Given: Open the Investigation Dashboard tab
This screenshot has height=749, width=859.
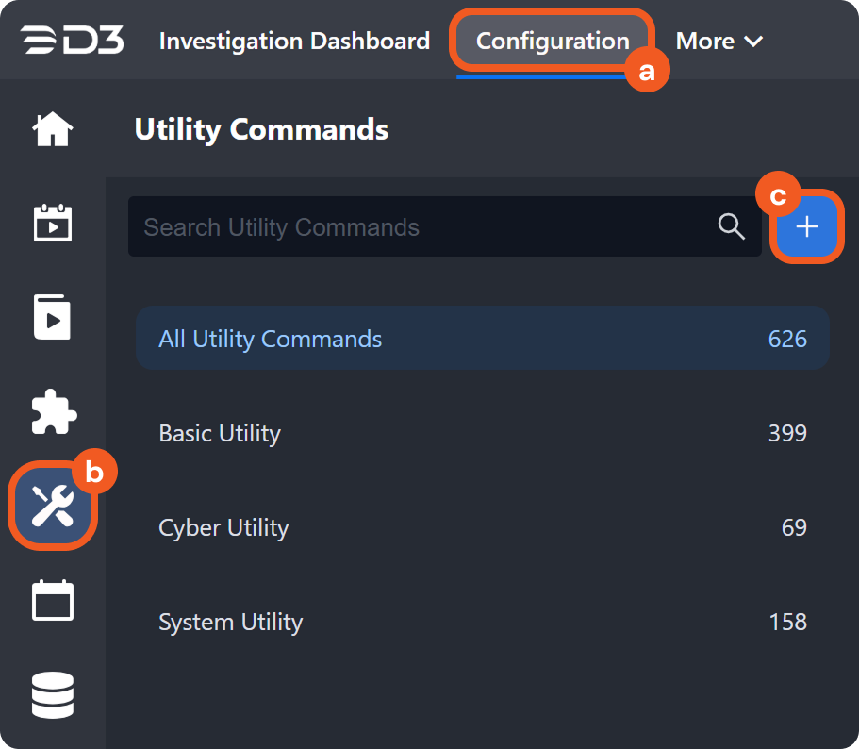Looking at the screenshot, I should (x=294, y=41).
